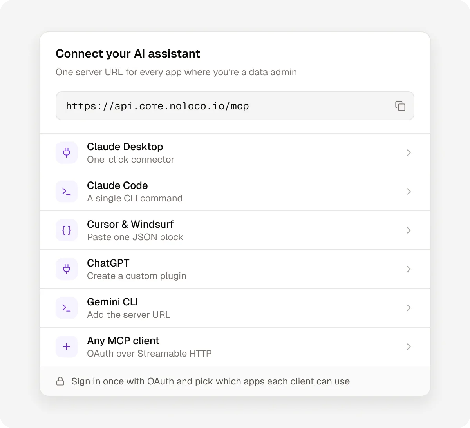The image size is (470, 428).
Task: Expand the Claude Code row chevron
Action: click(x=409, y=192)
